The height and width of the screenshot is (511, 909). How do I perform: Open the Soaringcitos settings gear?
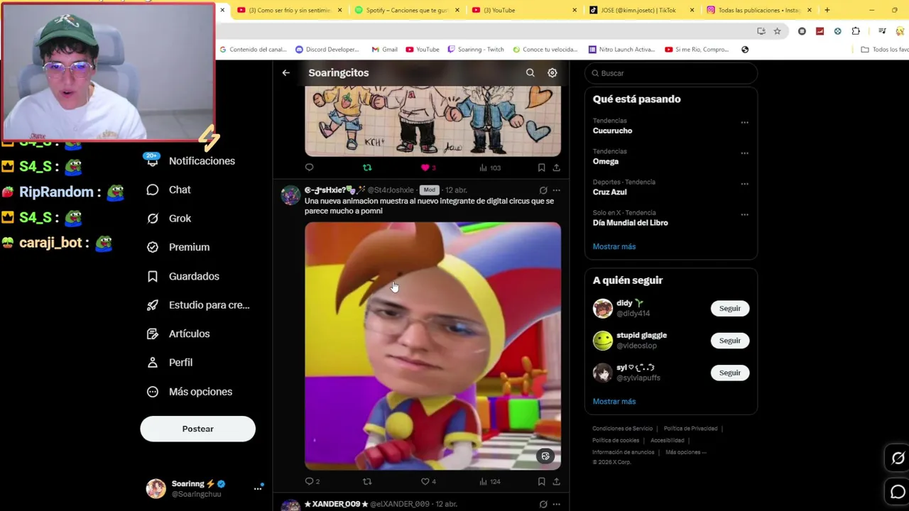point(552,72)
